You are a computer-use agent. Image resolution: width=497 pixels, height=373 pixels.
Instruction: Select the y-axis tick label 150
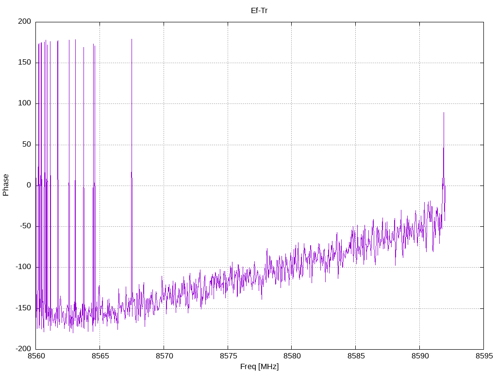coord(25,63)
